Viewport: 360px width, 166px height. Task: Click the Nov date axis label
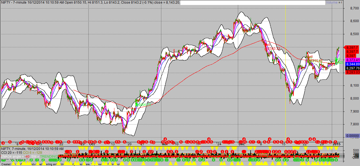pyautogui.click(x=165, y=144)
